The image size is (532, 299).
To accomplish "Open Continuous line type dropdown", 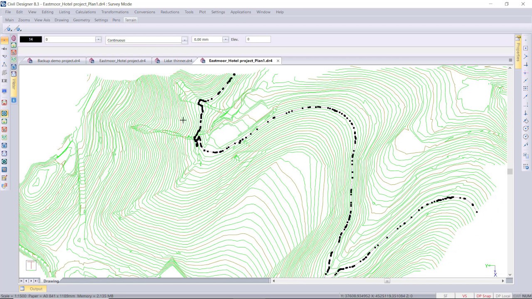I will coord(184,40).
